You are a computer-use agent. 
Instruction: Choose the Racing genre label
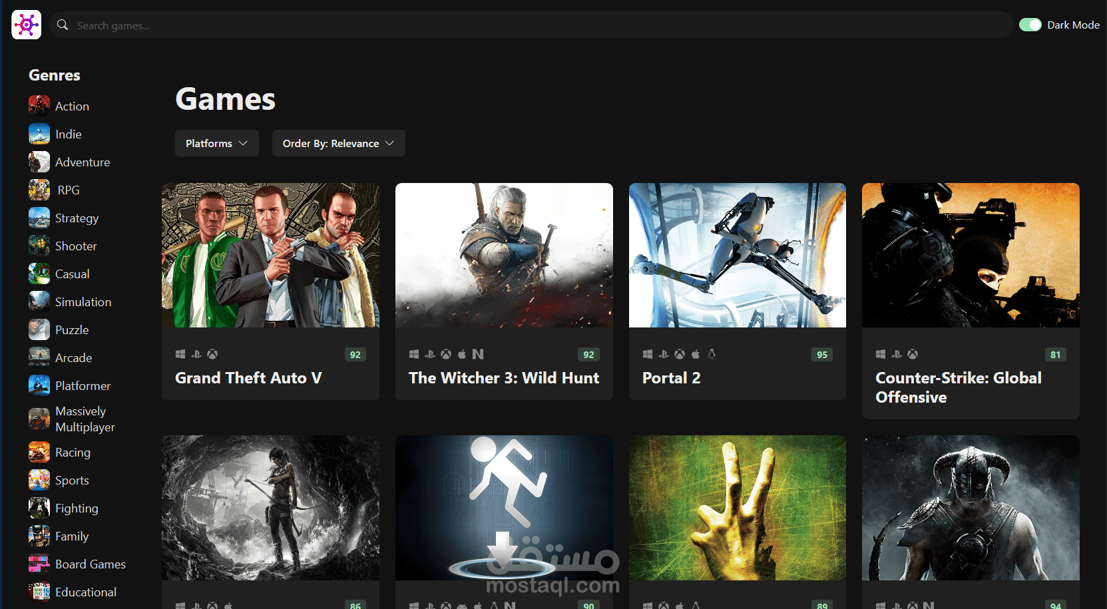pos(73,453)
